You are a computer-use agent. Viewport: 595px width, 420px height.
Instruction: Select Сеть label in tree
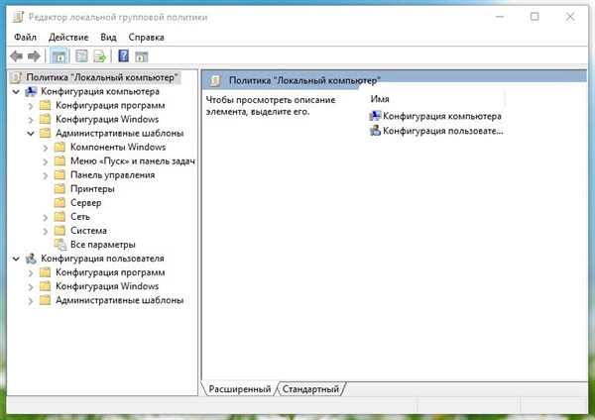coord(80,217)
